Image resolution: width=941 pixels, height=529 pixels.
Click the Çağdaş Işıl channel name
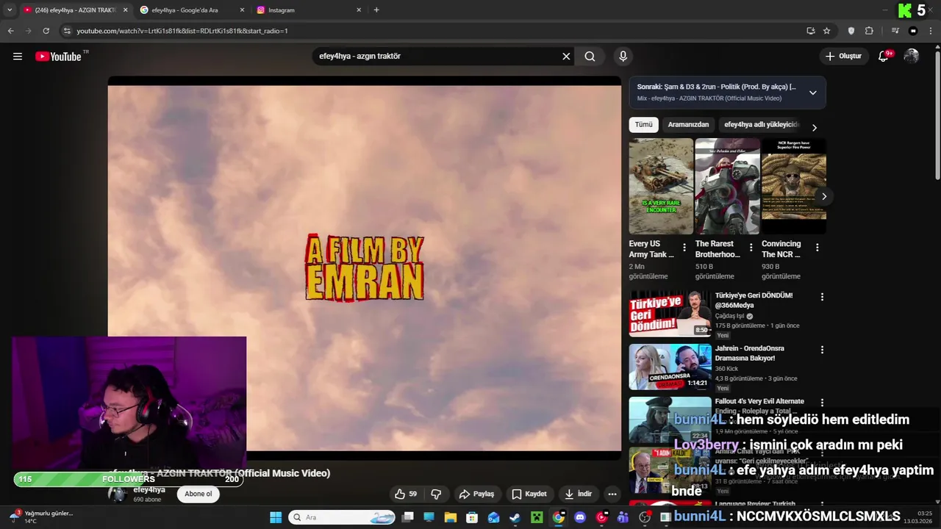[x=729, y=316]
